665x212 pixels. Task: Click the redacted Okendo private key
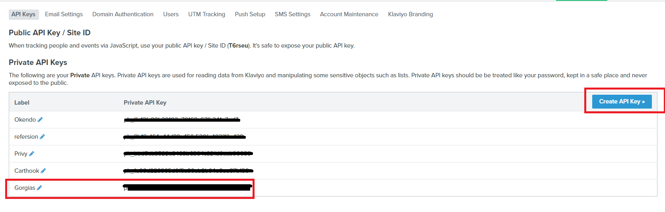pyautogui.click(x=182, y=120)
